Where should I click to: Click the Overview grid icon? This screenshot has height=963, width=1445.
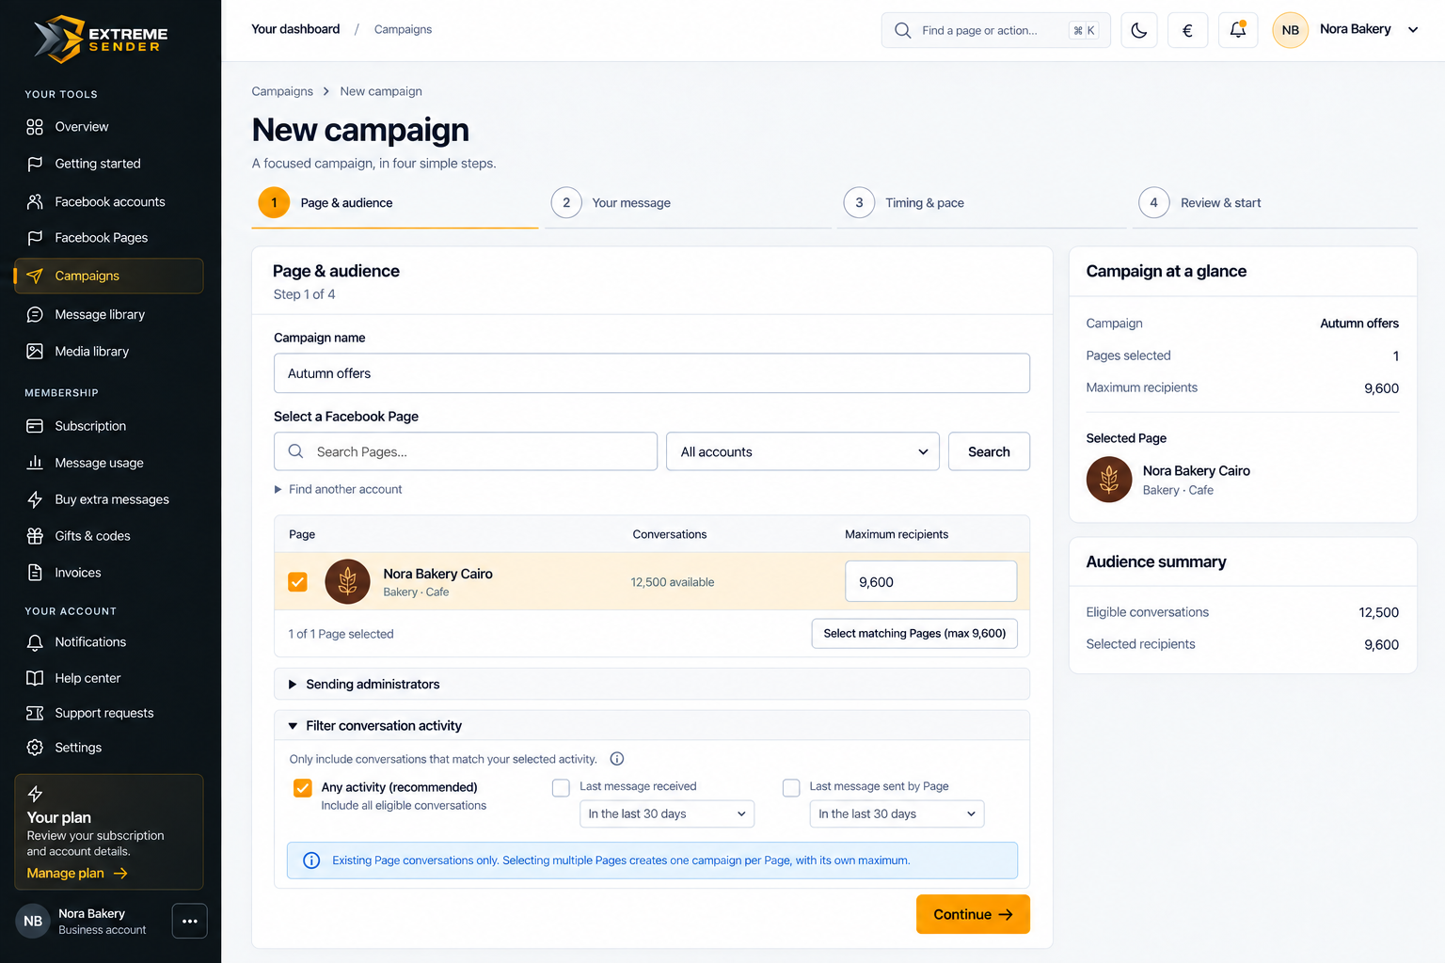point(35,127)
